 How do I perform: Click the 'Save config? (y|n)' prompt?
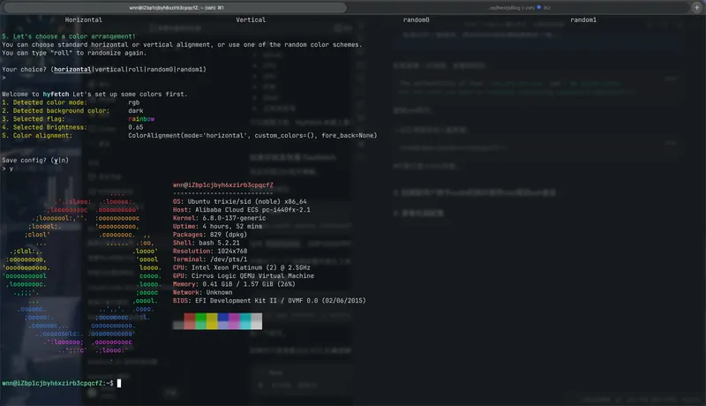(35, 161)
